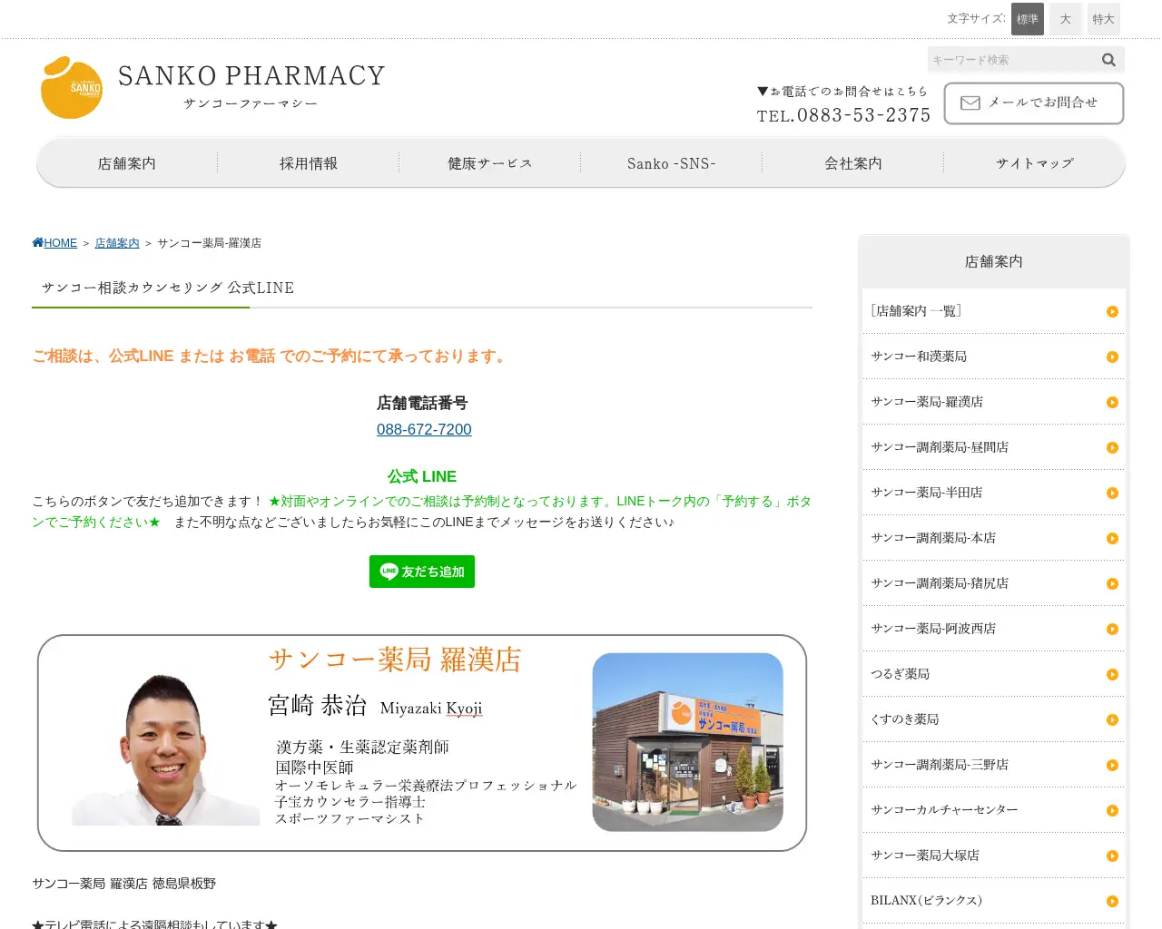
Task: Open サンコー薬局大塚店 in the sidebar
Action: [994, 856]
